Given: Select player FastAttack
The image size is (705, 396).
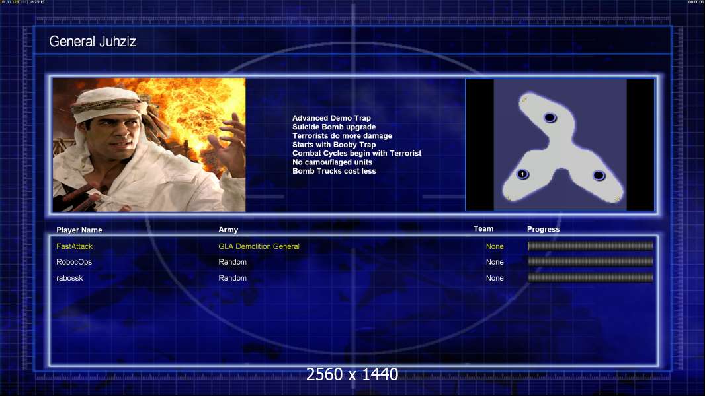Looking at the screenshot, I should click(74, 246).
